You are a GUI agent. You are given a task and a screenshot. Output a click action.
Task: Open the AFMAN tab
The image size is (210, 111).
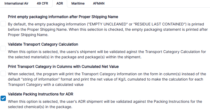[99, 4]
